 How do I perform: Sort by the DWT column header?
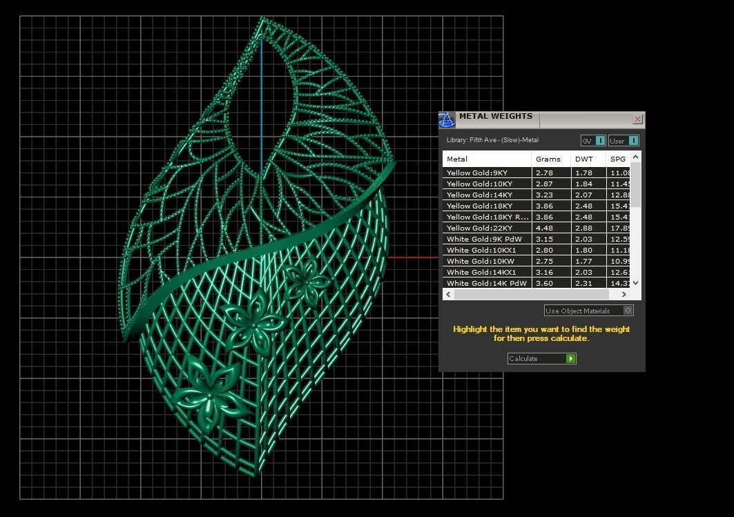588,159
